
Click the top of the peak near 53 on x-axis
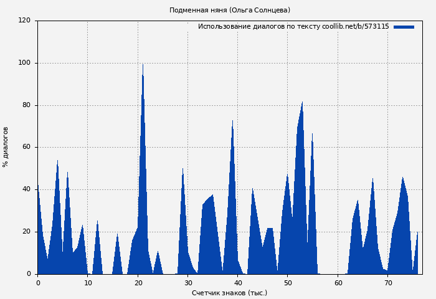302,104
